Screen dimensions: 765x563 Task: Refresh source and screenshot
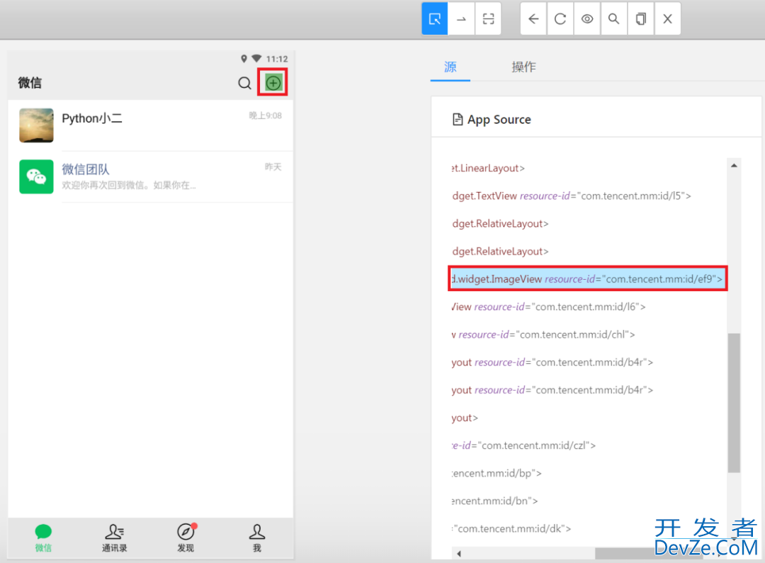(x=560, y=19)
